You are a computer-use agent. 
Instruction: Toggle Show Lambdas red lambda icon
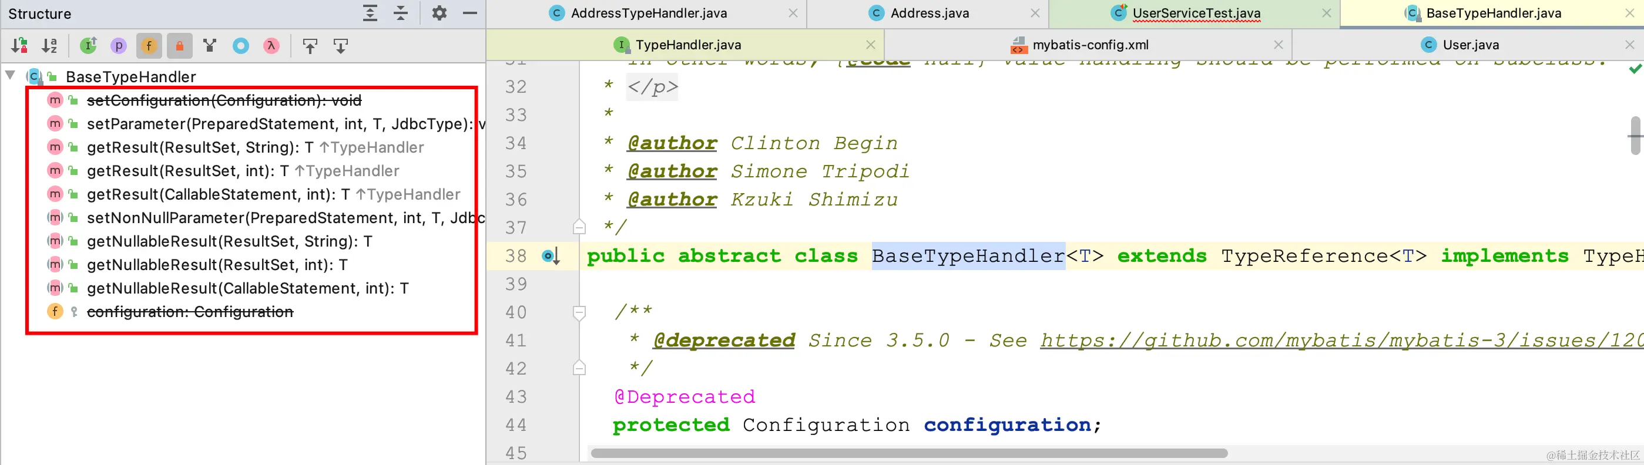(x=272, y=45)
